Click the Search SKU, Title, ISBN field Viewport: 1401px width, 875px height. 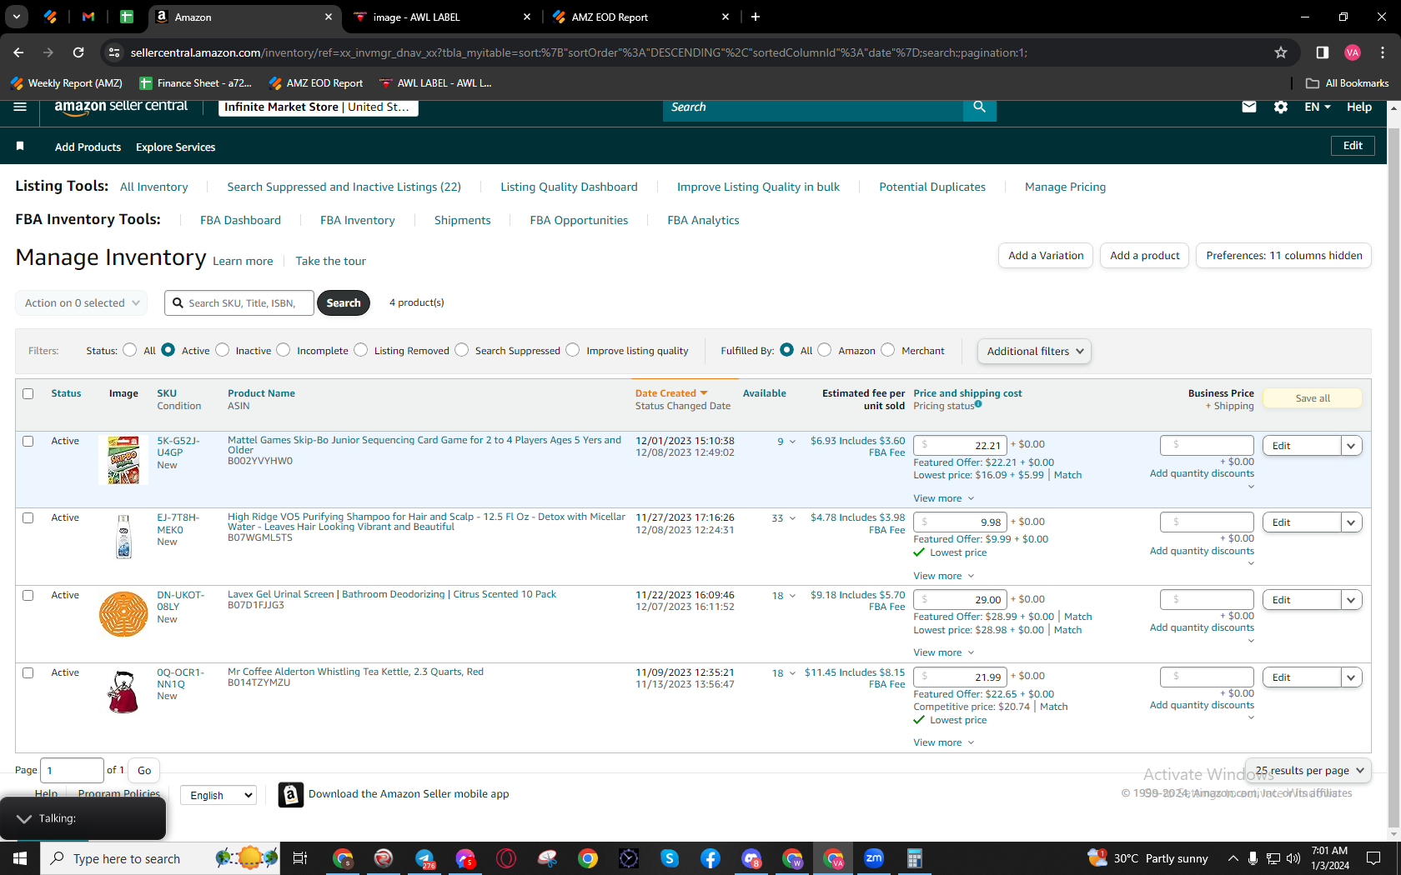click(x=239, y=303)
